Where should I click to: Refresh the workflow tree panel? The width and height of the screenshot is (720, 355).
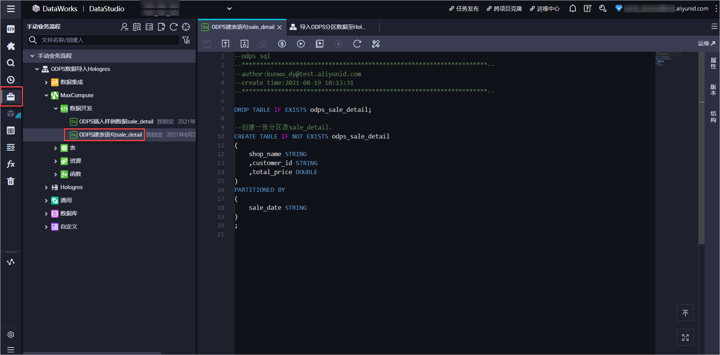(x=174, y=27)
